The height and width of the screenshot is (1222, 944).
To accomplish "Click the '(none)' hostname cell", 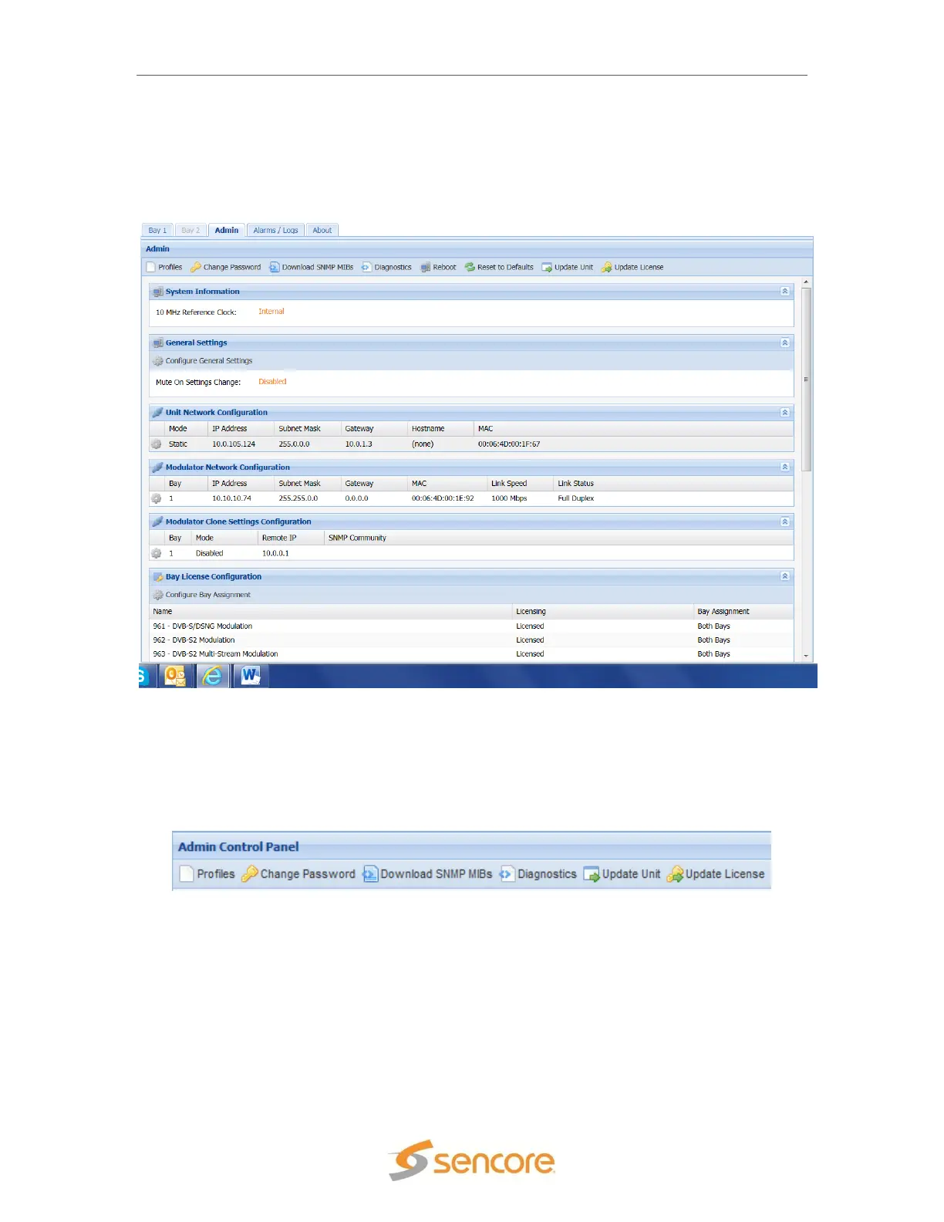I will point(423,444).
